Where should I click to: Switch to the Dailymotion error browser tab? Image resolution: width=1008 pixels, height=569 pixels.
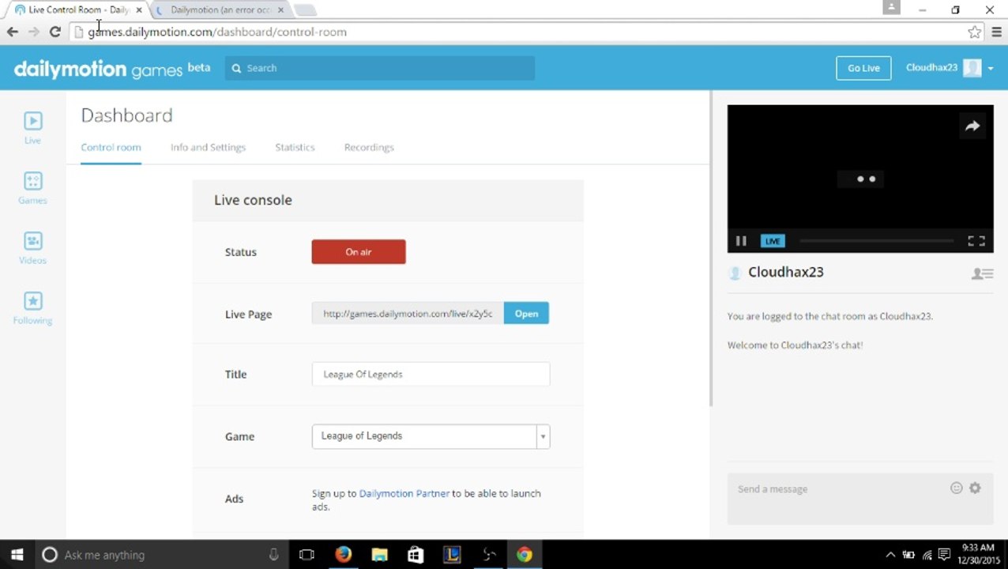tap(220, 10)
